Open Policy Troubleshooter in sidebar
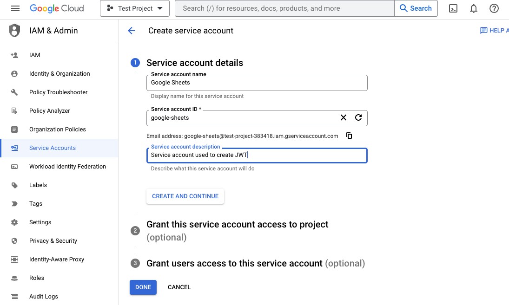Image resolution: width=509 pixels, height=305 pixels. [x=58, y=92]
